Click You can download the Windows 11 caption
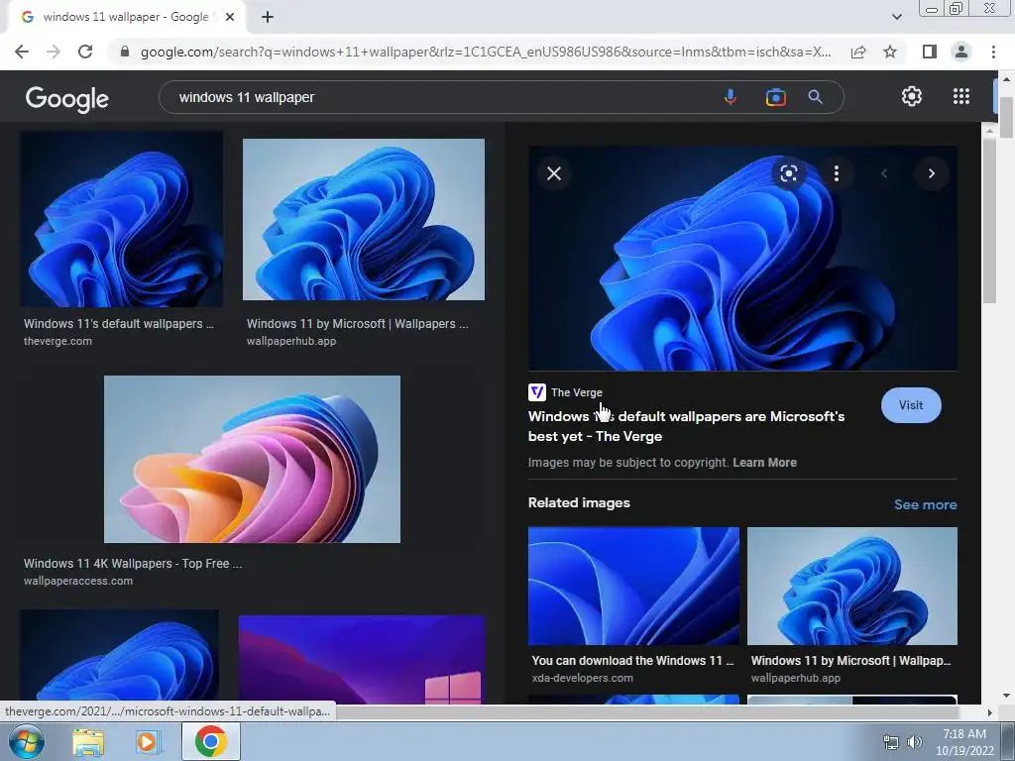Screen dimensions: 1015x761 pos(632,661)
